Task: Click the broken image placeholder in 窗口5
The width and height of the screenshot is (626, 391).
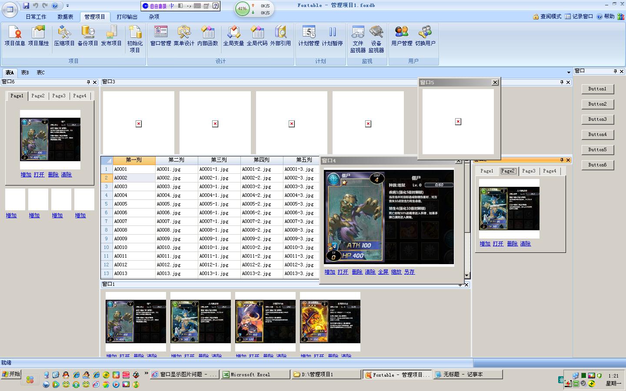Action: [458, 122]
